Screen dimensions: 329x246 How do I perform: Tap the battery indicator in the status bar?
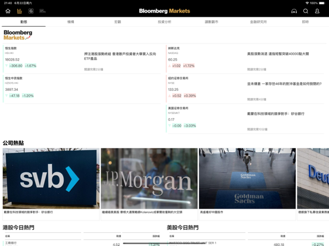(322, 3)
